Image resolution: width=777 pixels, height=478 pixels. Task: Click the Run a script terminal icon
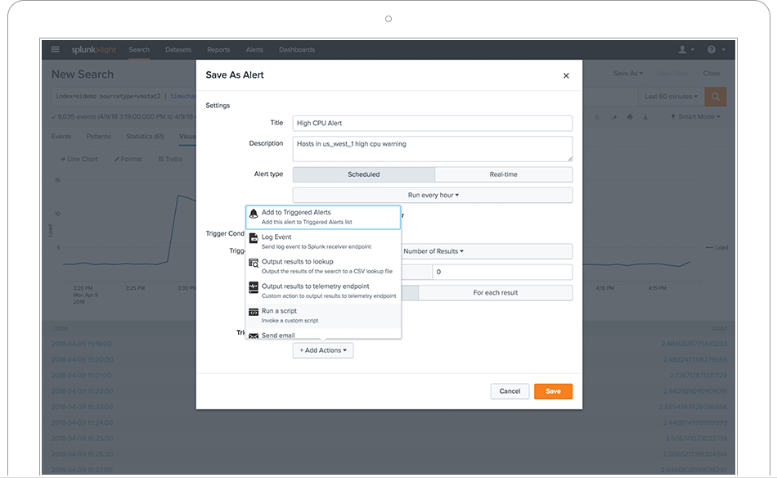(254, 312)
